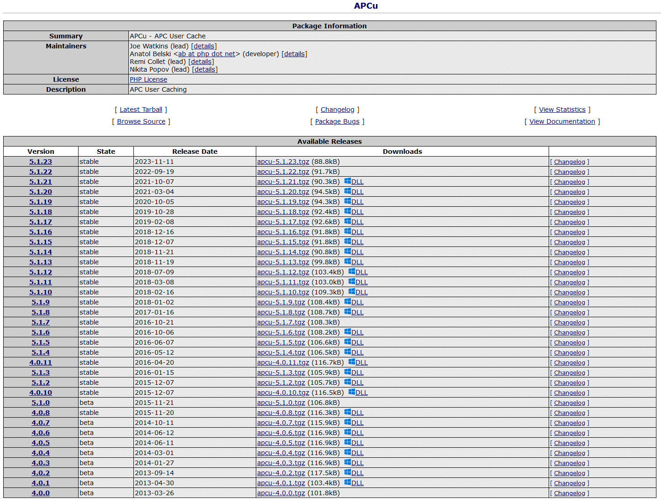
Task: Get the Windows DLL for apcu 5.1.19
Action: coord(354,202)
